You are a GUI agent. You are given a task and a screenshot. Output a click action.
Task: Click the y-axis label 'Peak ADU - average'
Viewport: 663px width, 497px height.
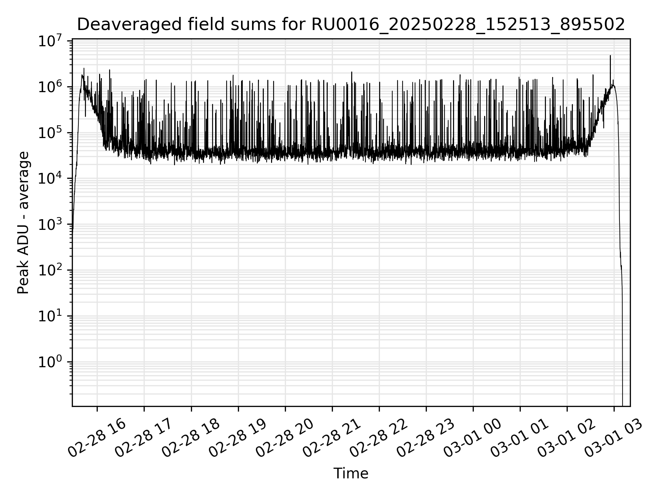(x=23, y=223)
